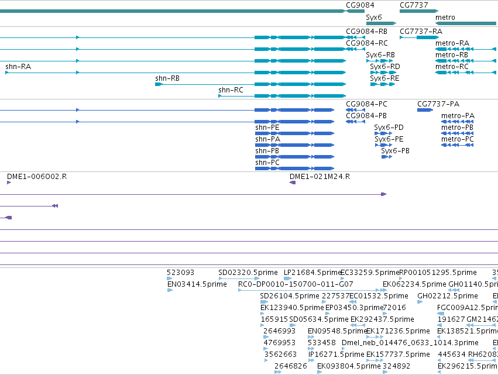498x375 pixels.
Task: Select EST EK171236.5prime
Action: 375,337
